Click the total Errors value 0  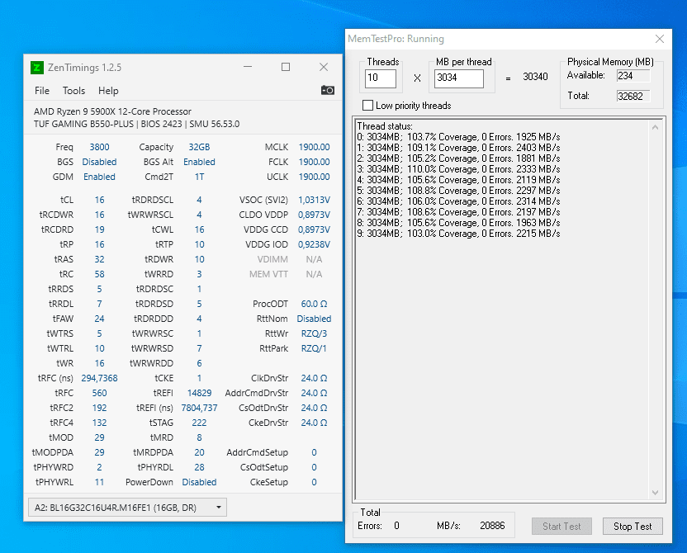(396, 526)
